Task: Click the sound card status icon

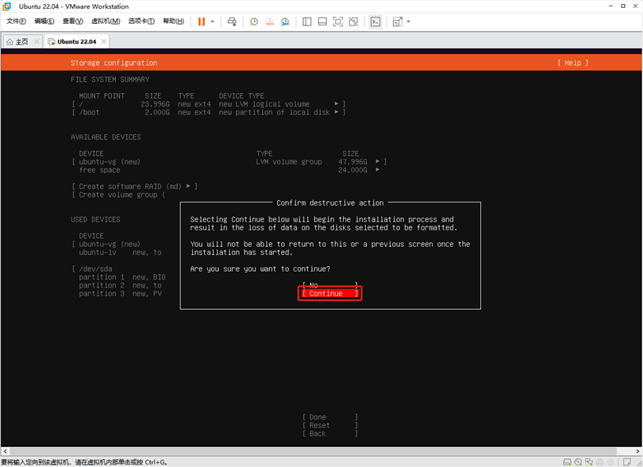Action: 610,462
